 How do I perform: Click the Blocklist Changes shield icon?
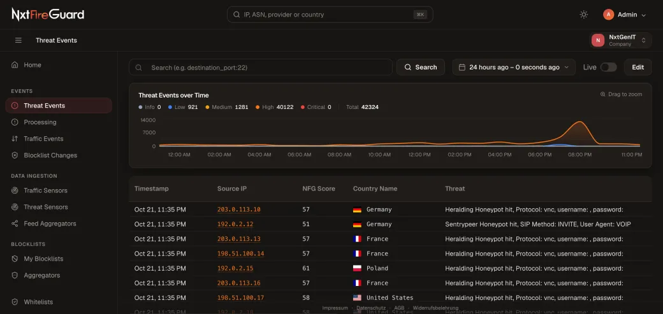coord(15,155)
